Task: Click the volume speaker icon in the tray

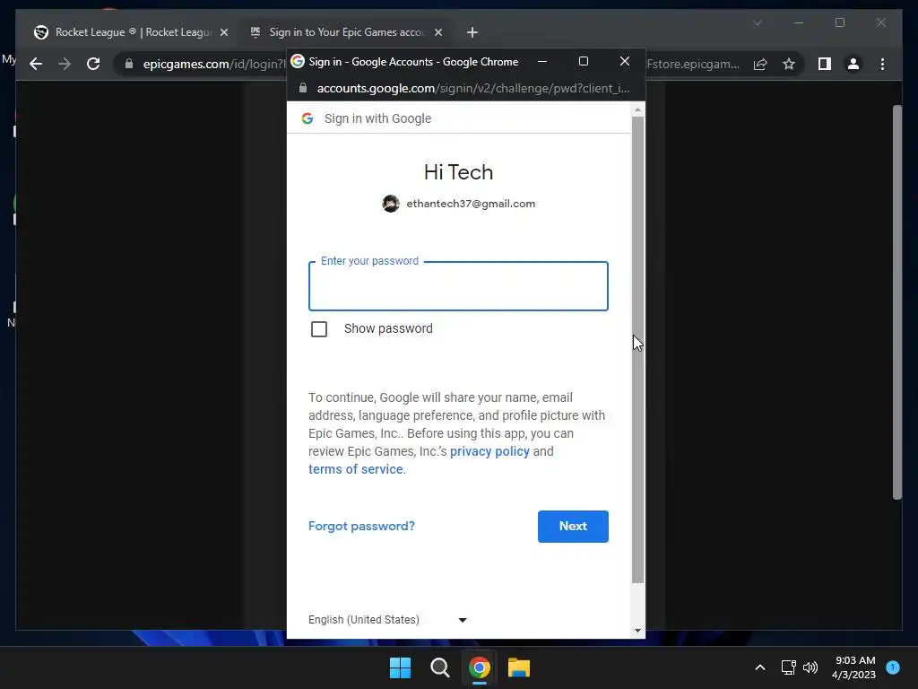Action: coord(810,667)
